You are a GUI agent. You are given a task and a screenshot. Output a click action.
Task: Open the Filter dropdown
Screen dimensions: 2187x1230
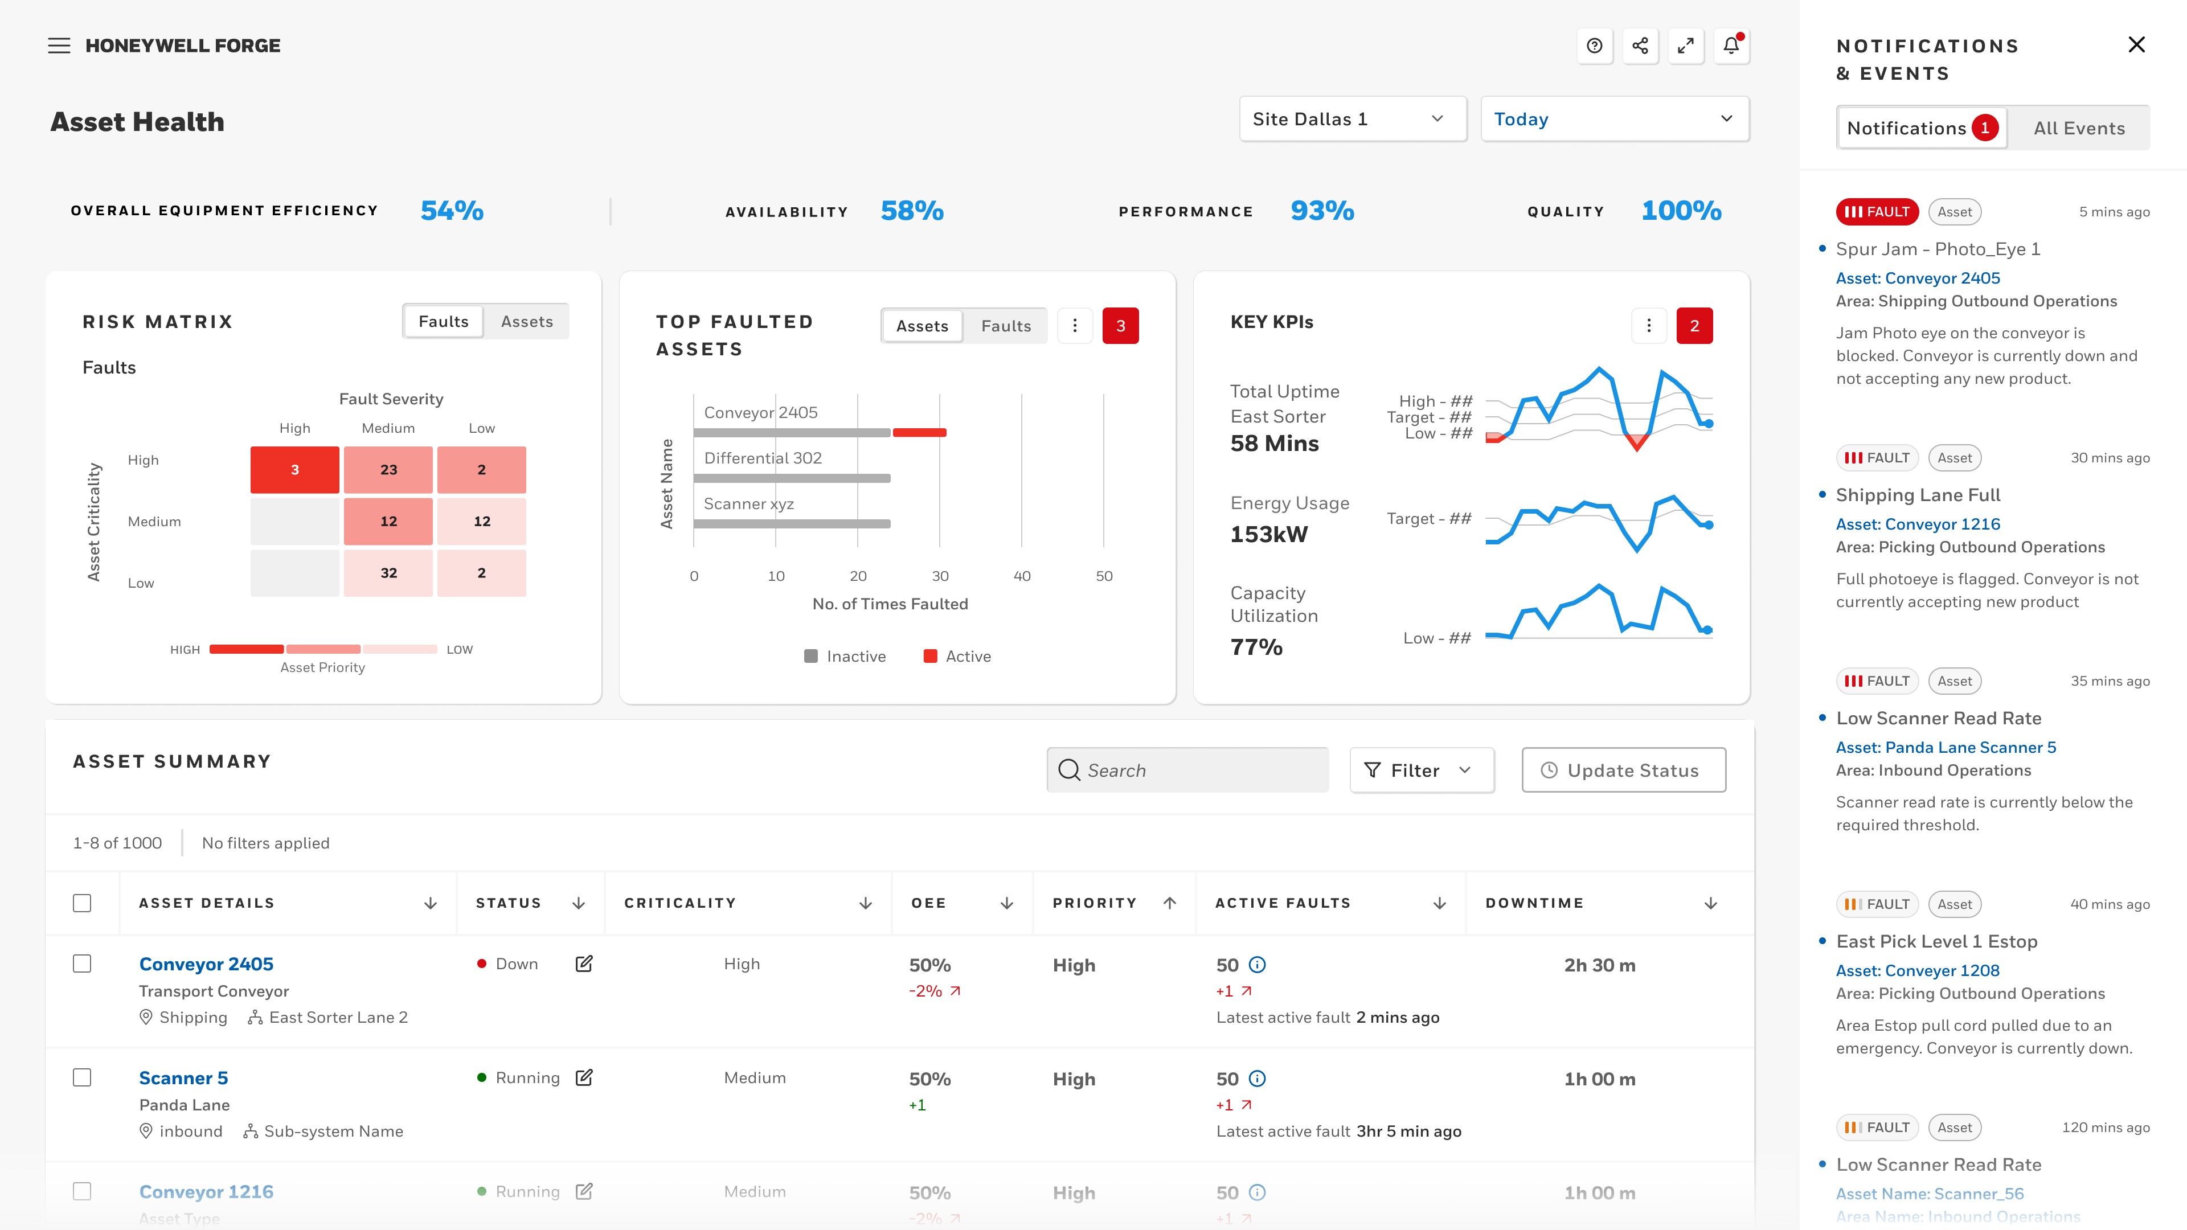(x=1421, y=771)
